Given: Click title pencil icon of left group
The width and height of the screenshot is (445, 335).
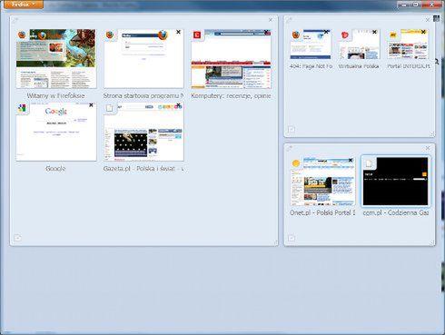Looking at the screenshot, I should pos(15,20).
